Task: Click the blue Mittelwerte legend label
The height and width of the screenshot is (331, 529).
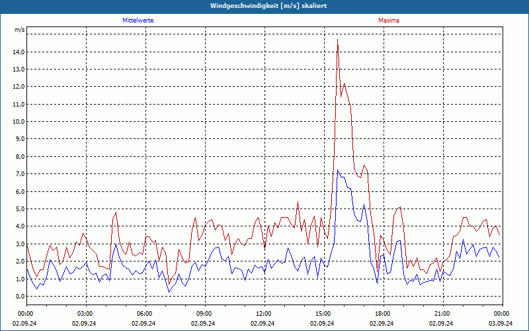Action: click(138, 21)
